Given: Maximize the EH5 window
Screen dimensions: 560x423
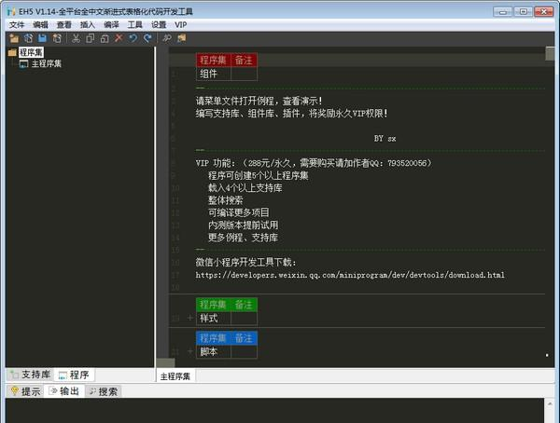Looking at the screenshot, I should point(524,12).
